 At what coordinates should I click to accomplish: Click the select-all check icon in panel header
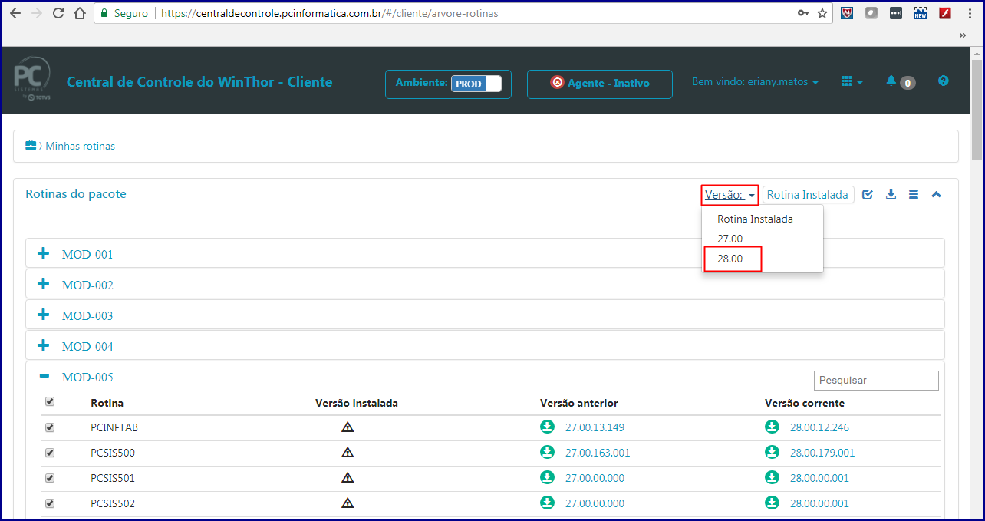[868, 195]
